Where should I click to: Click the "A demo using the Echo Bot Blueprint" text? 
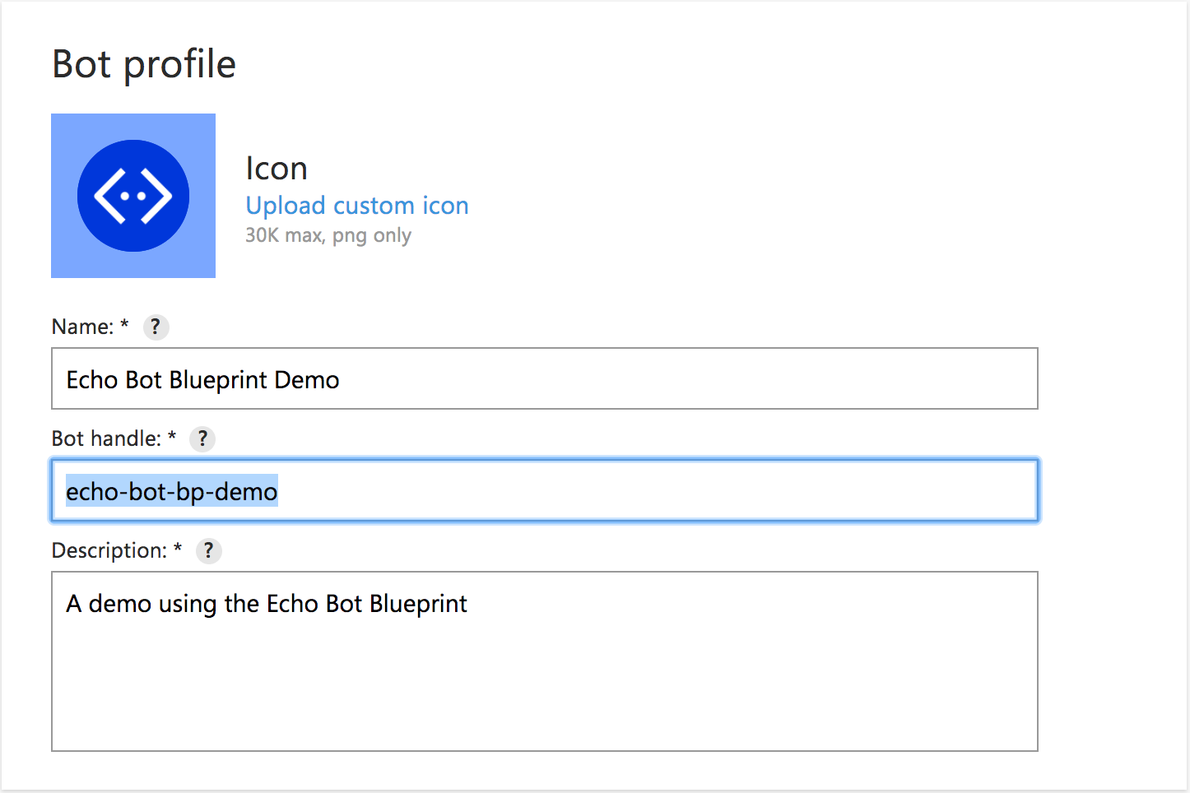266,604
